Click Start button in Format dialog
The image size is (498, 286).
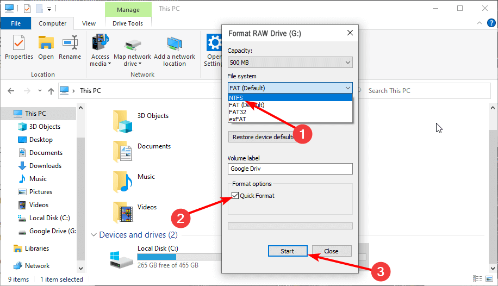tap(288, 251)
